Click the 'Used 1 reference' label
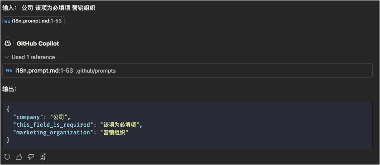380x165 pixels. point(33,57)
